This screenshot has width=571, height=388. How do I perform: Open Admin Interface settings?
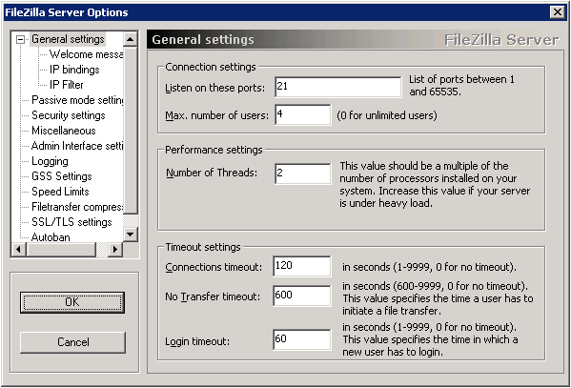point(77,146)
